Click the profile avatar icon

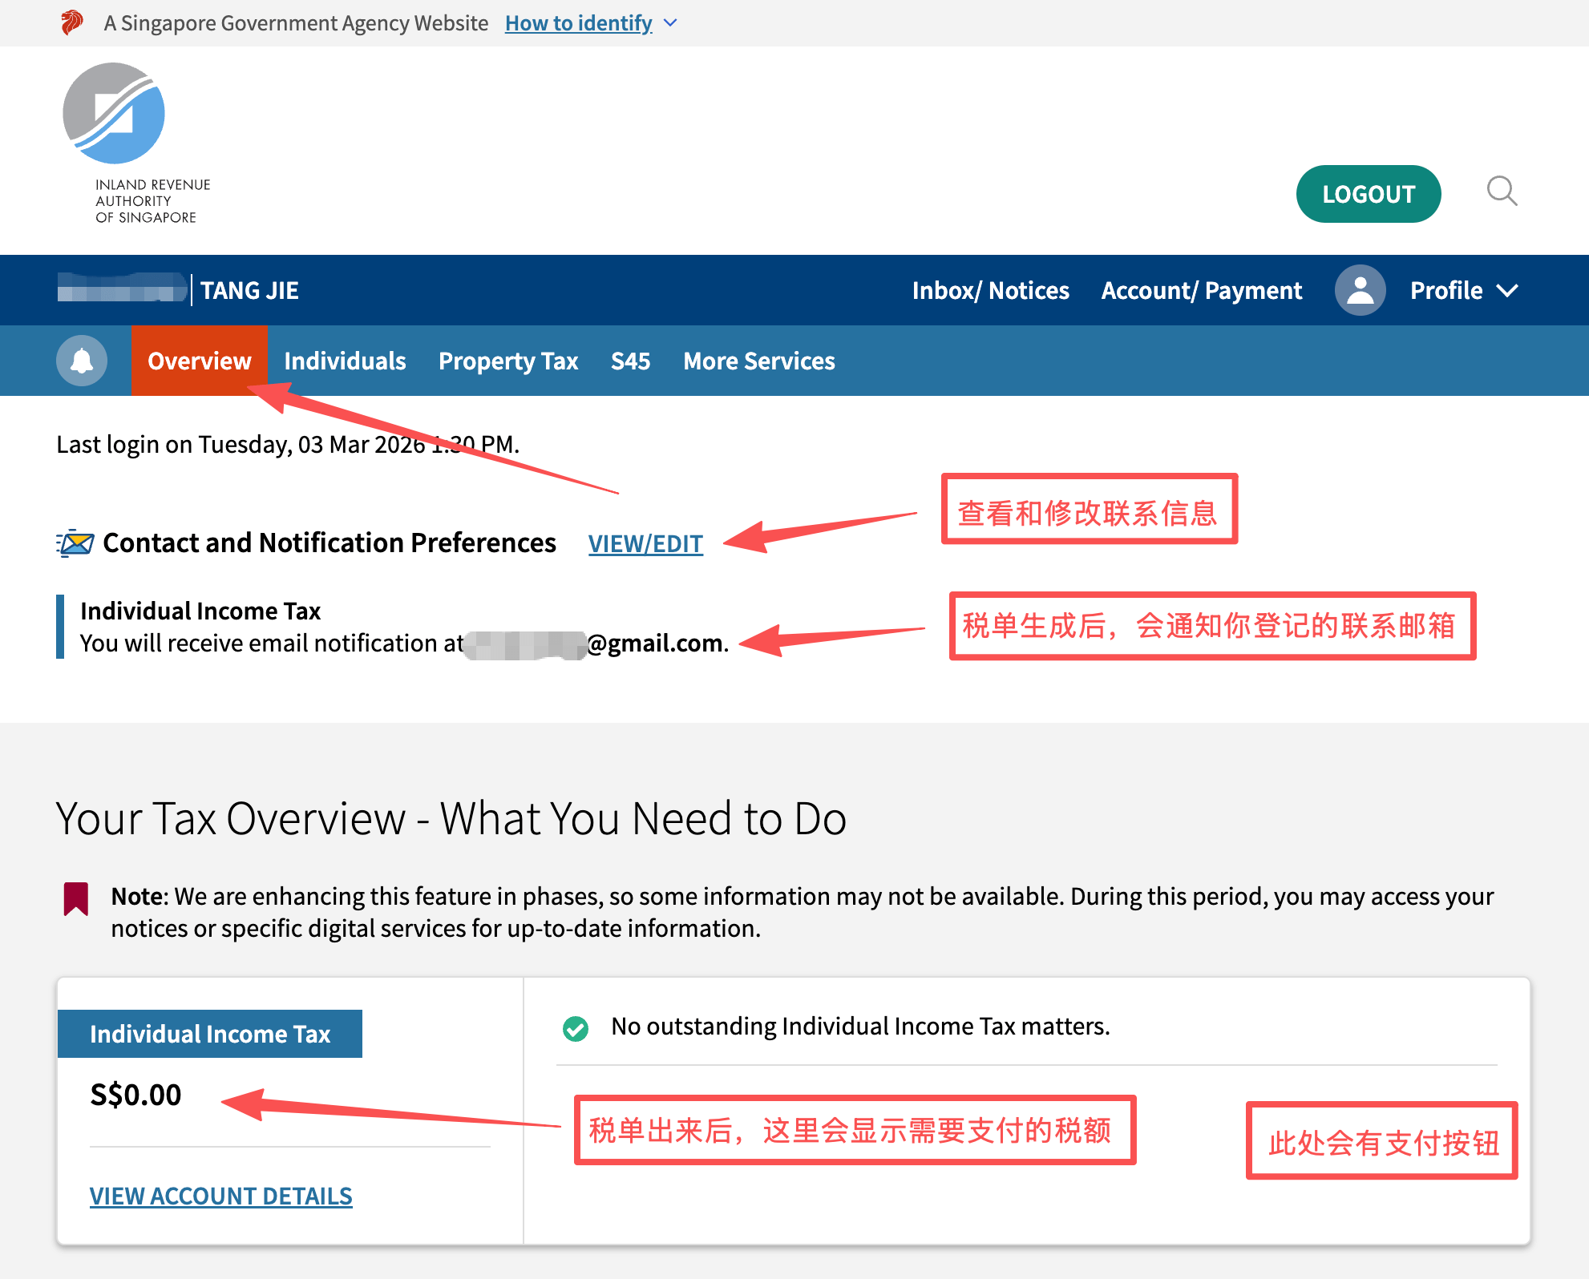tap(1360, 290)
